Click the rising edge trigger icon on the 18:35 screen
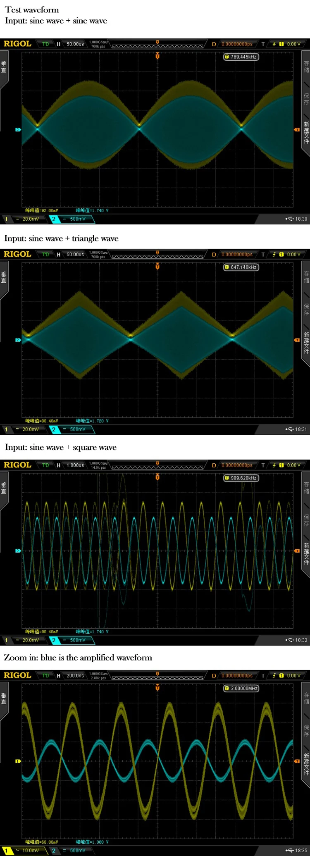310x856 pixels. [274, 675]
